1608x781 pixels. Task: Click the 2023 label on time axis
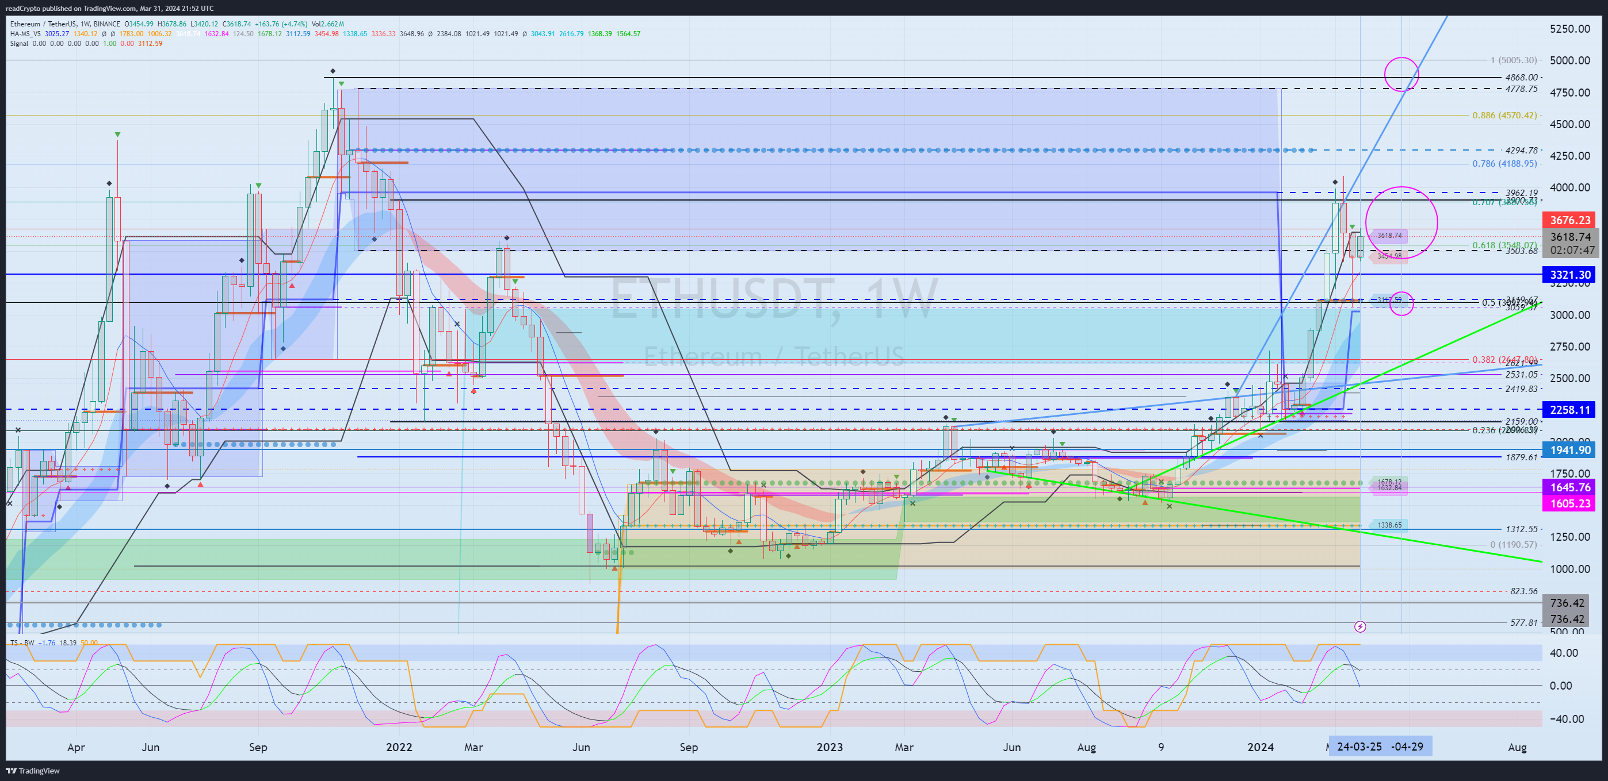tap(830, 747)
